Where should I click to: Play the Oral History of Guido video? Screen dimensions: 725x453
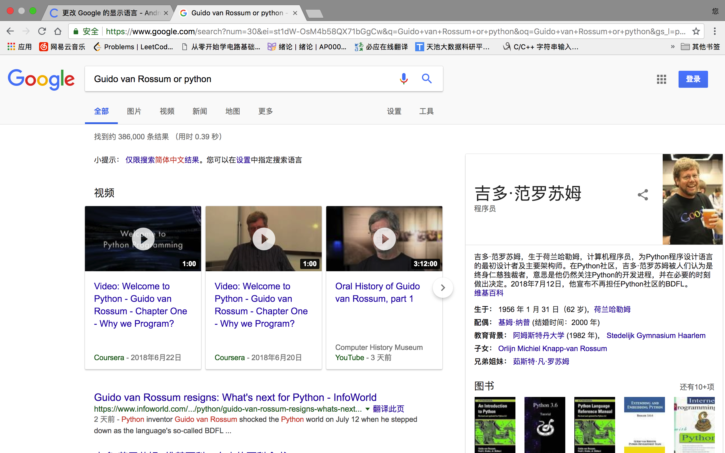(x=384, y=239)
